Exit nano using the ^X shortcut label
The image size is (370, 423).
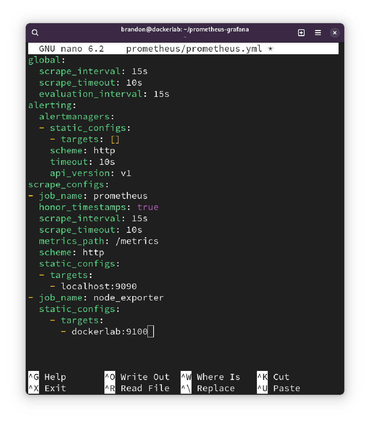[33, 388]
